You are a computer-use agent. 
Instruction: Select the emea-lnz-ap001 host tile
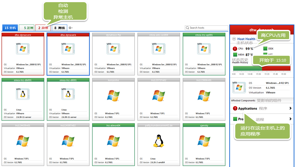click(204, 54)
